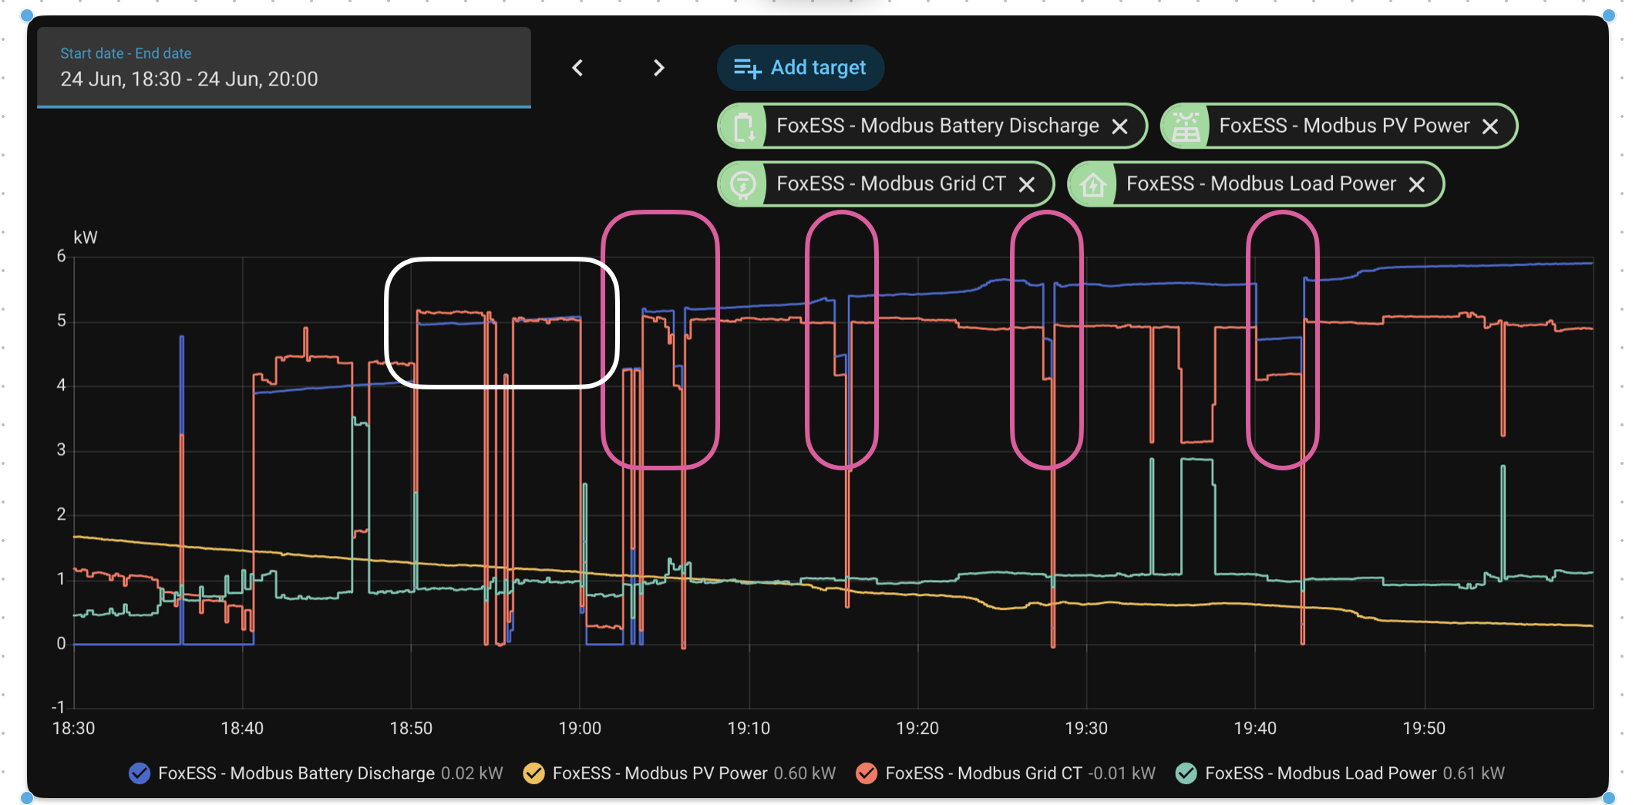This screenshot has height=805, width=1639.
Task: Select the FoxESS - Modbus Grid CT chip label
Action: pyautogui.click(x=891, y=184)
